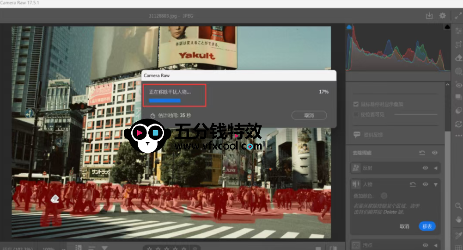Collapse the 人物 section arrow

(x=435, y=184)
